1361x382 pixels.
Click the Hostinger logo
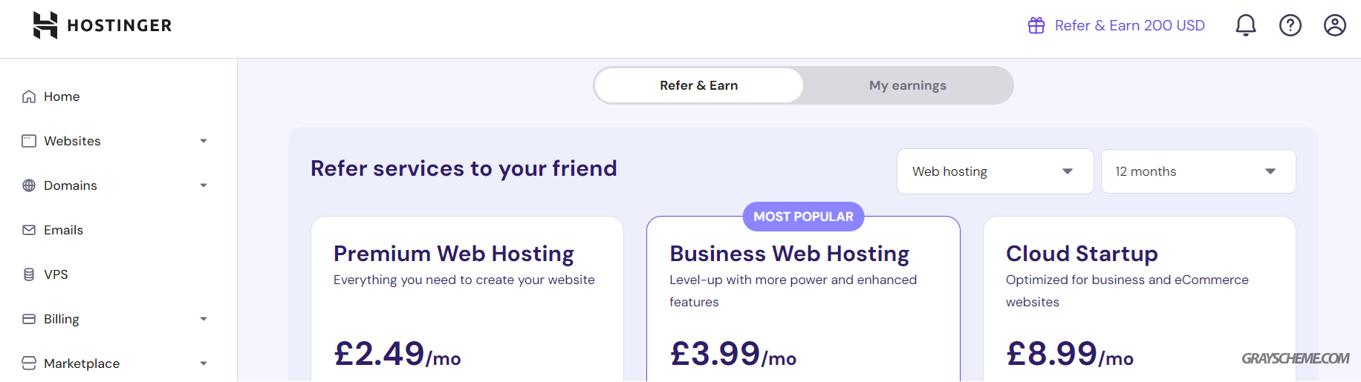coord(103,25)
